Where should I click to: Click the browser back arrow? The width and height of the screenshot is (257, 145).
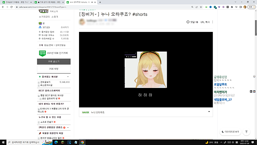coord(3,7)
